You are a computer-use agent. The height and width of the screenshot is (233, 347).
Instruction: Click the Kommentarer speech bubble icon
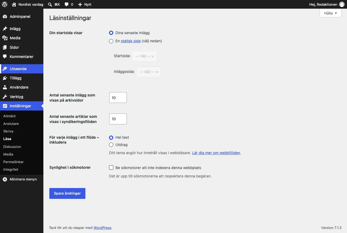tap(5, 57)
